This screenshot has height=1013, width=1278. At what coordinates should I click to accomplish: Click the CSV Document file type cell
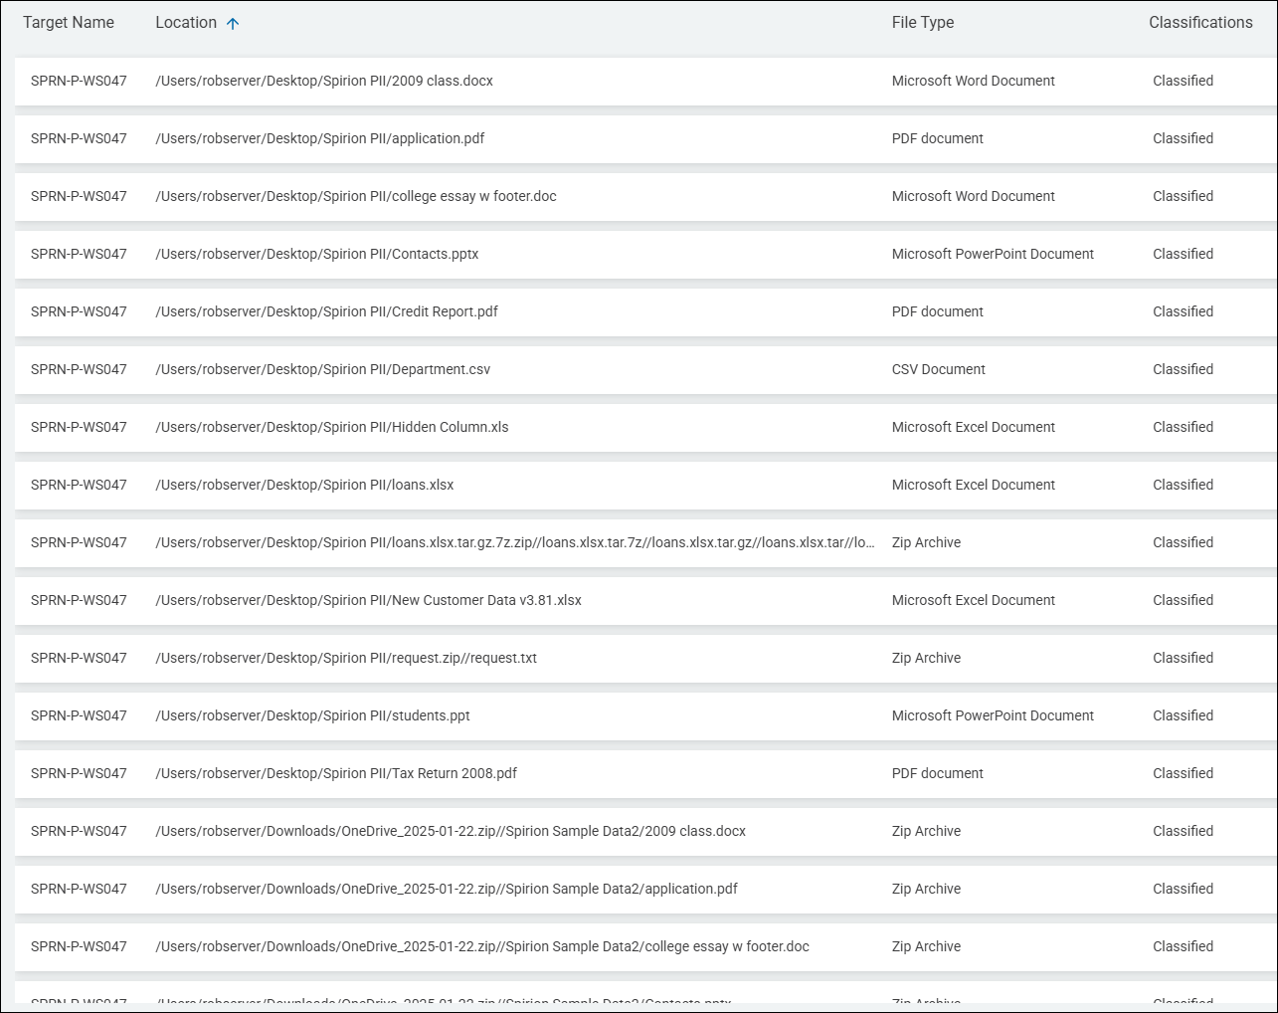pos(938,370)
